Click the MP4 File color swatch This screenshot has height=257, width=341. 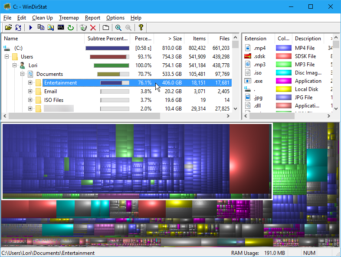pos(283,48)
